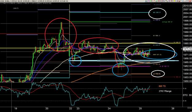Click the 2000.75 level label at upper left
192x112 pixels.
pos(16,9)
